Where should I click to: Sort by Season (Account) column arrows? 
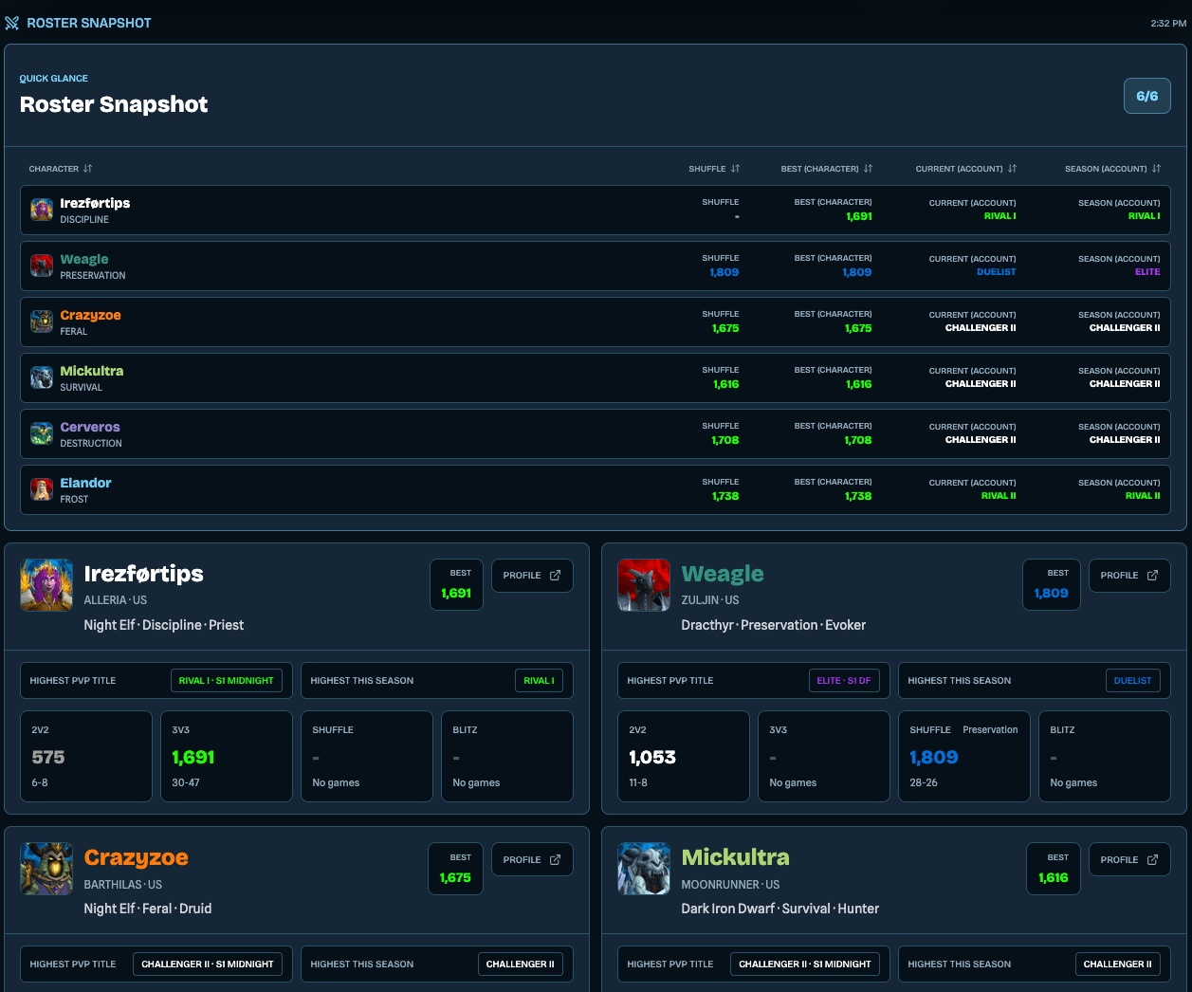point(1156,169)
